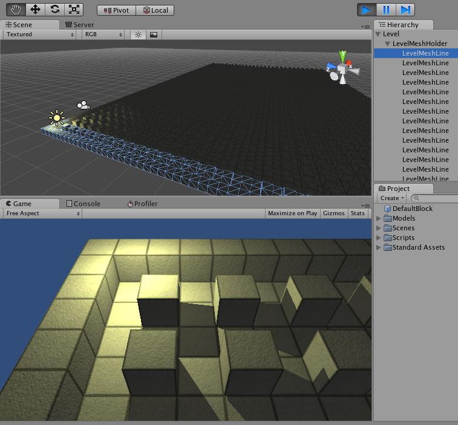Select the Hand tool
This screenshot has height=425, width=458.
click(x=16, y=10)
